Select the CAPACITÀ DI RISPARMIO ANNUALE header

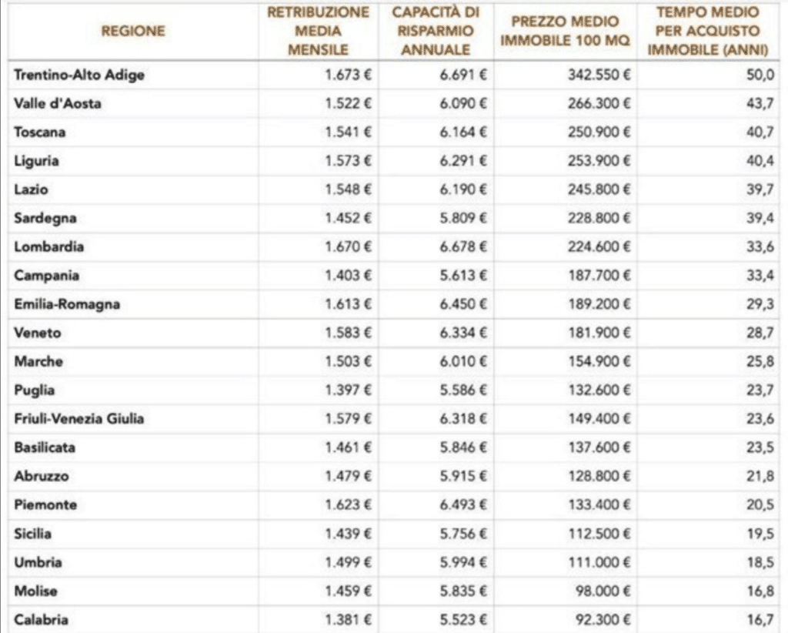[x=436, y=32]
